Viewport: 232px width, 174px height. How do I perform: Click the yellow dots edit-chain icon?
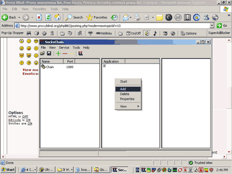point(71,54)
